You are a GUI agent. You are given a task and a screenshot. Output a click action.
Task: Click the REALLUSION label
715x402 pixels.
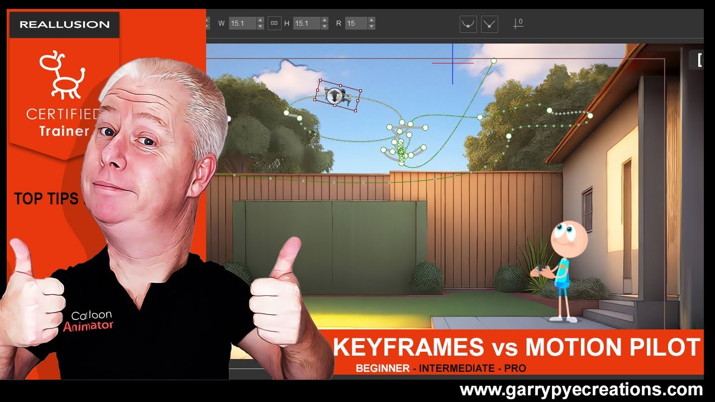65,25
